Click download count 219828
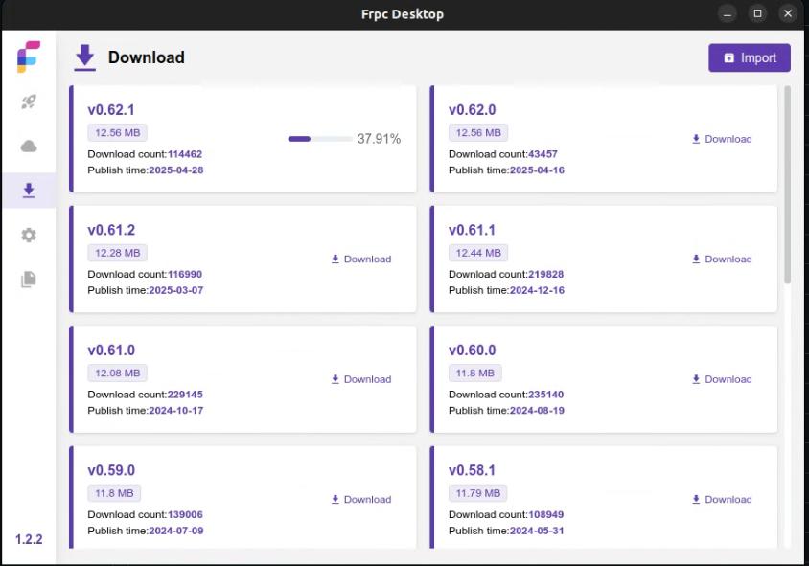This screenshot has width=809, height=566. pos(545,274)
